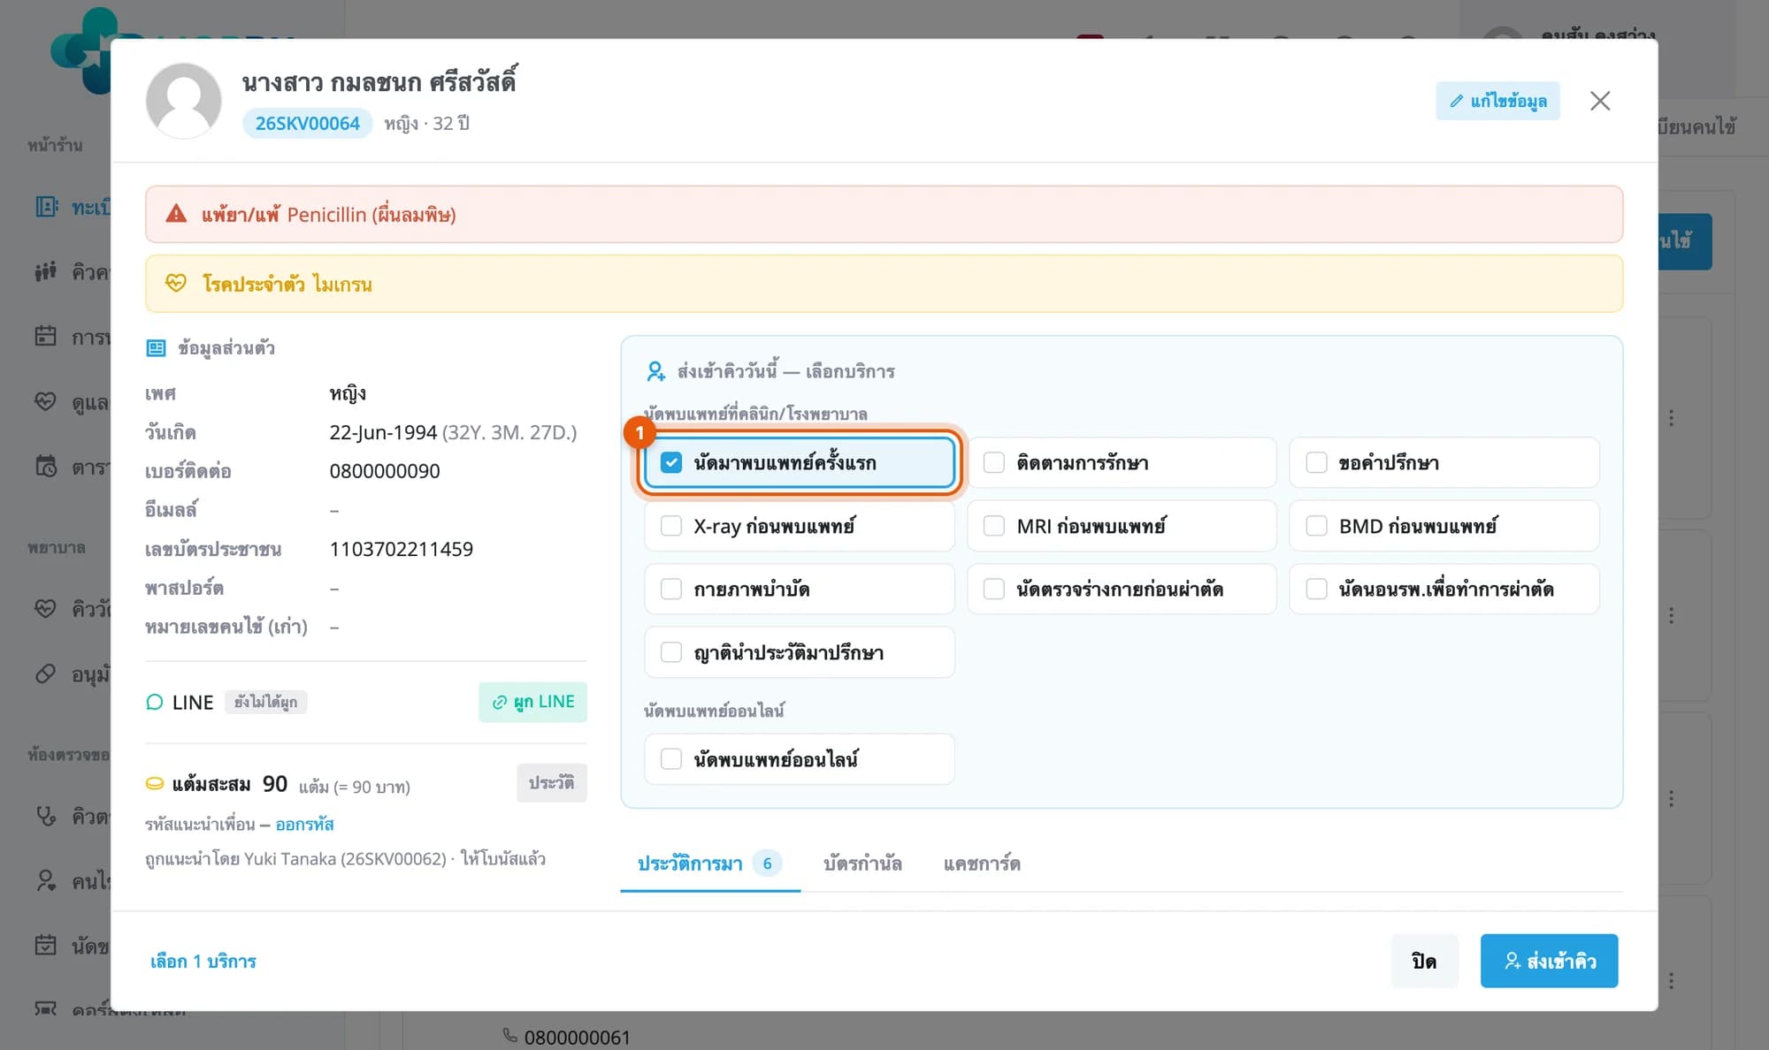Open ประวัติการมา tab
Image resolution: width=1769 pixels, height=1050 pixels.
point(710,864)
